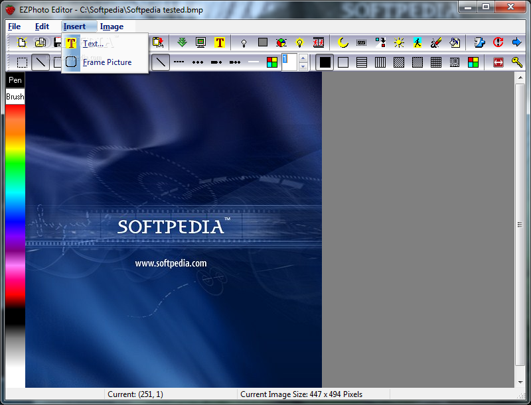Click the Current Image Size status text
Viewport: 531px width, 405px height.
click(301, 394)
